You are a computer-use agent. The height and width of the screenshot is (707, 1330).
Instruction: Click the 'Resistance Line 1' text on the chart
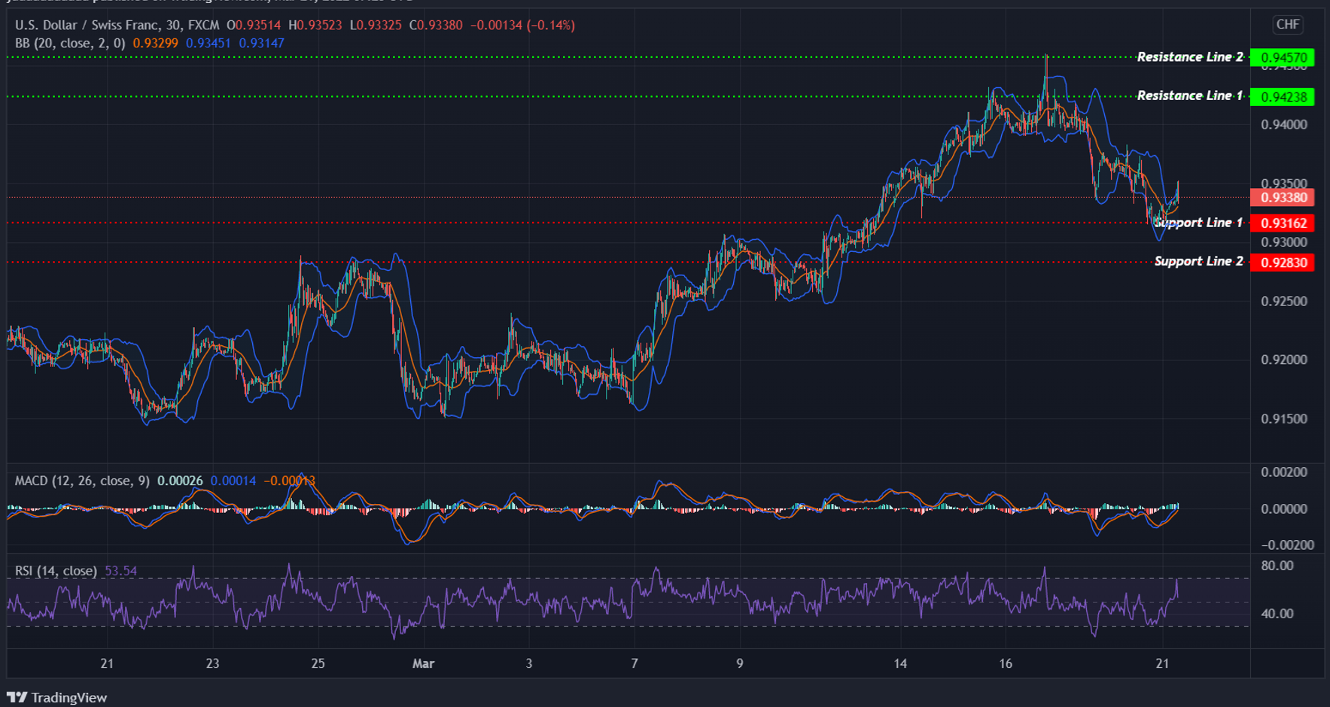(1189, 96)
